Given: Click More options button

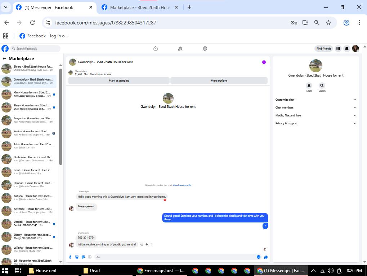Looking at the screenshot, I should point(219,80).
